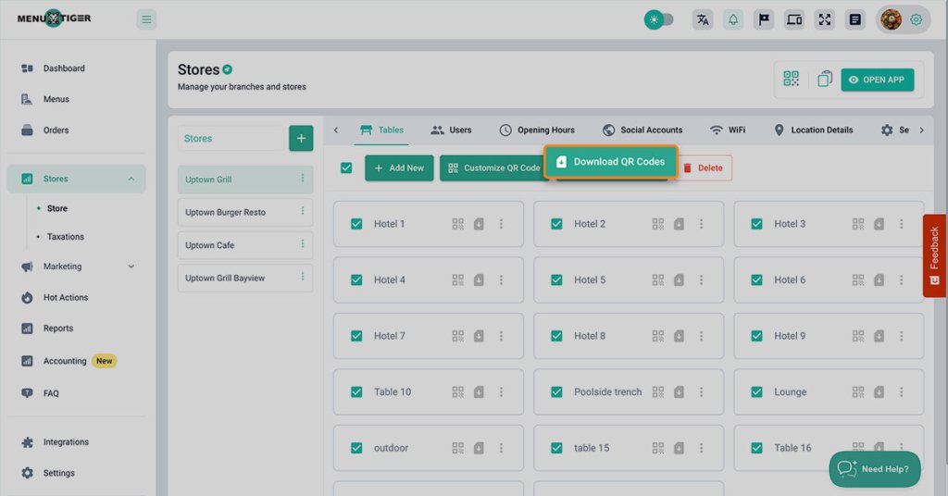Click the Download QR Codes button
The height and width of the screenshot is (496, 948).
tap(611, 162)
